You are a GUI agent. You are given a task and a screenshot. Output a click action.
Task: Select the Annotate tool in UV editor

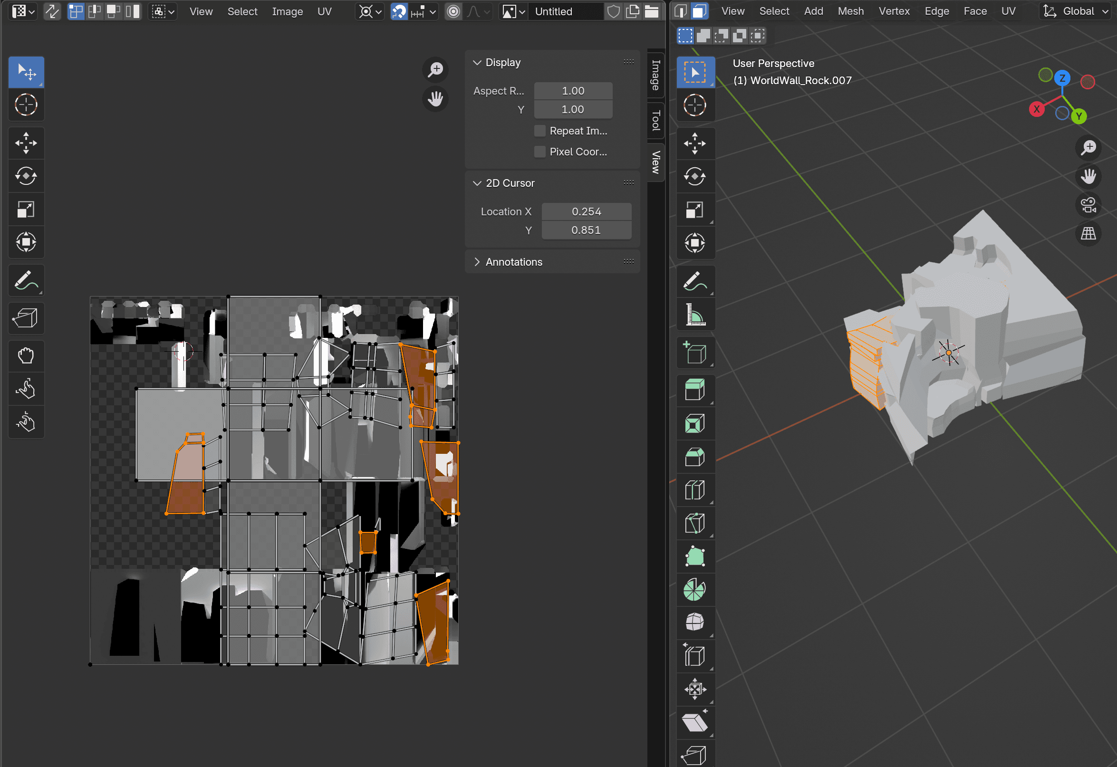[26, 280]
